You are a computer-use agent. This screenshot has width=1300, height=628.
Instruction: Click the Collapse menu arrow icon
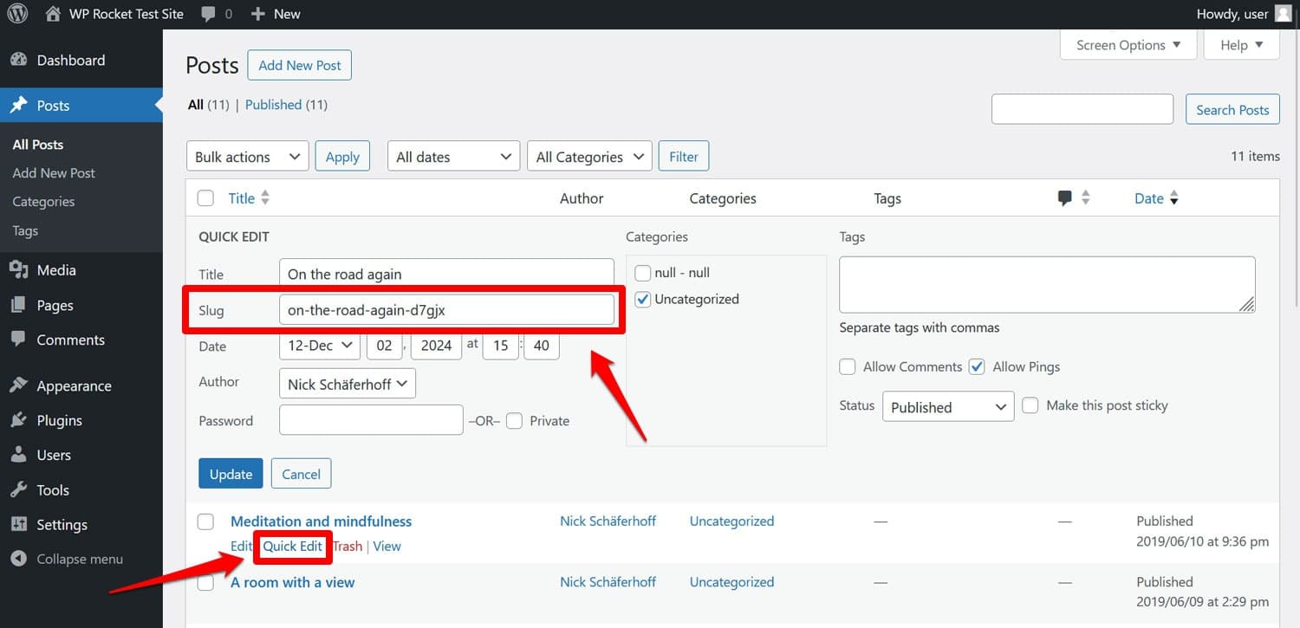(19, 559)
